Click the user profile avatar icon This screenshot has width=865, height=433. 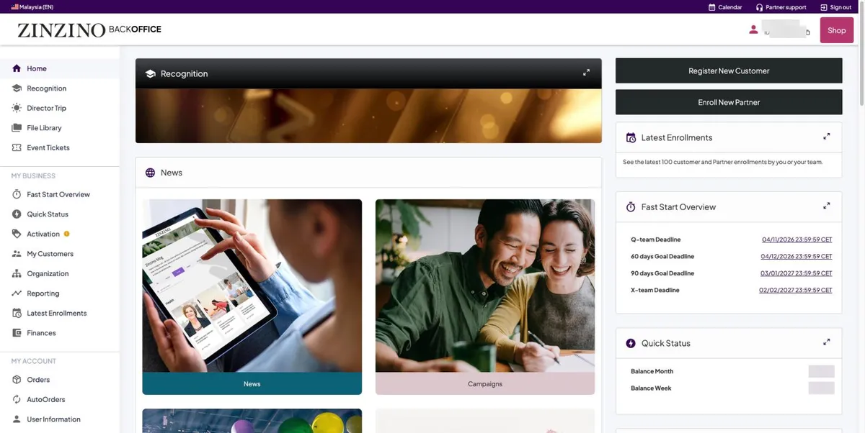(x=753, y=29)
